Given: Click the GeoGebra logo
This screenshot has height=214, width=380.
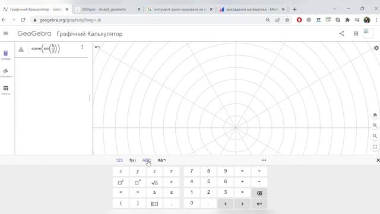Looking at the screenshot, I should [34, 33].
